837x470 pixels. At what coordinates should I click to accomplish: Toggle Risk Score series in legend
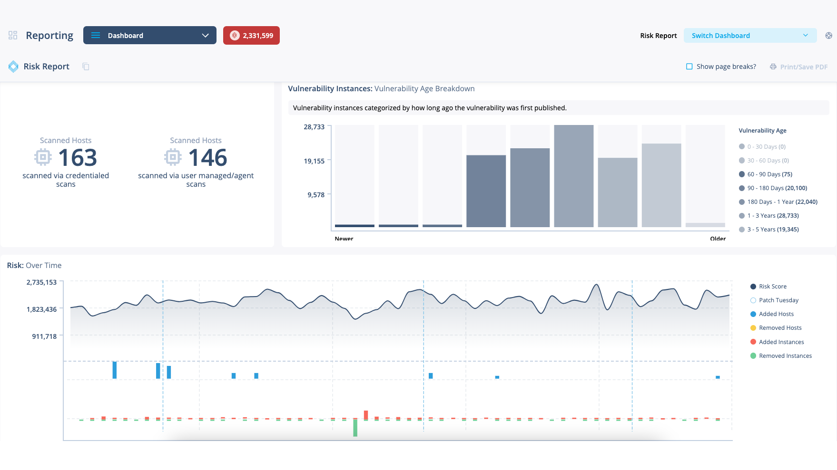pyautogui.click(x=753, y=287)
